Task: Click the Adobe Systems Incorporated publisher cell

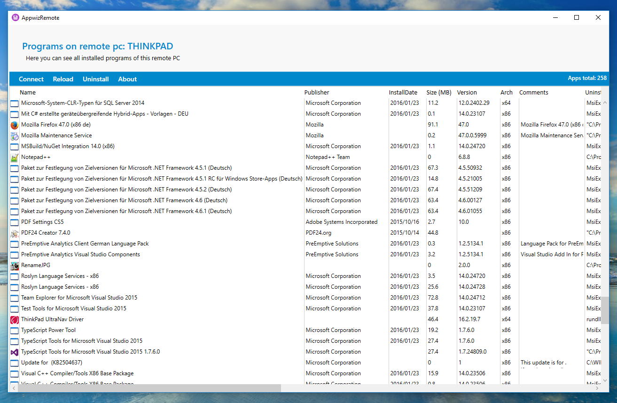Action: point(342,222)
